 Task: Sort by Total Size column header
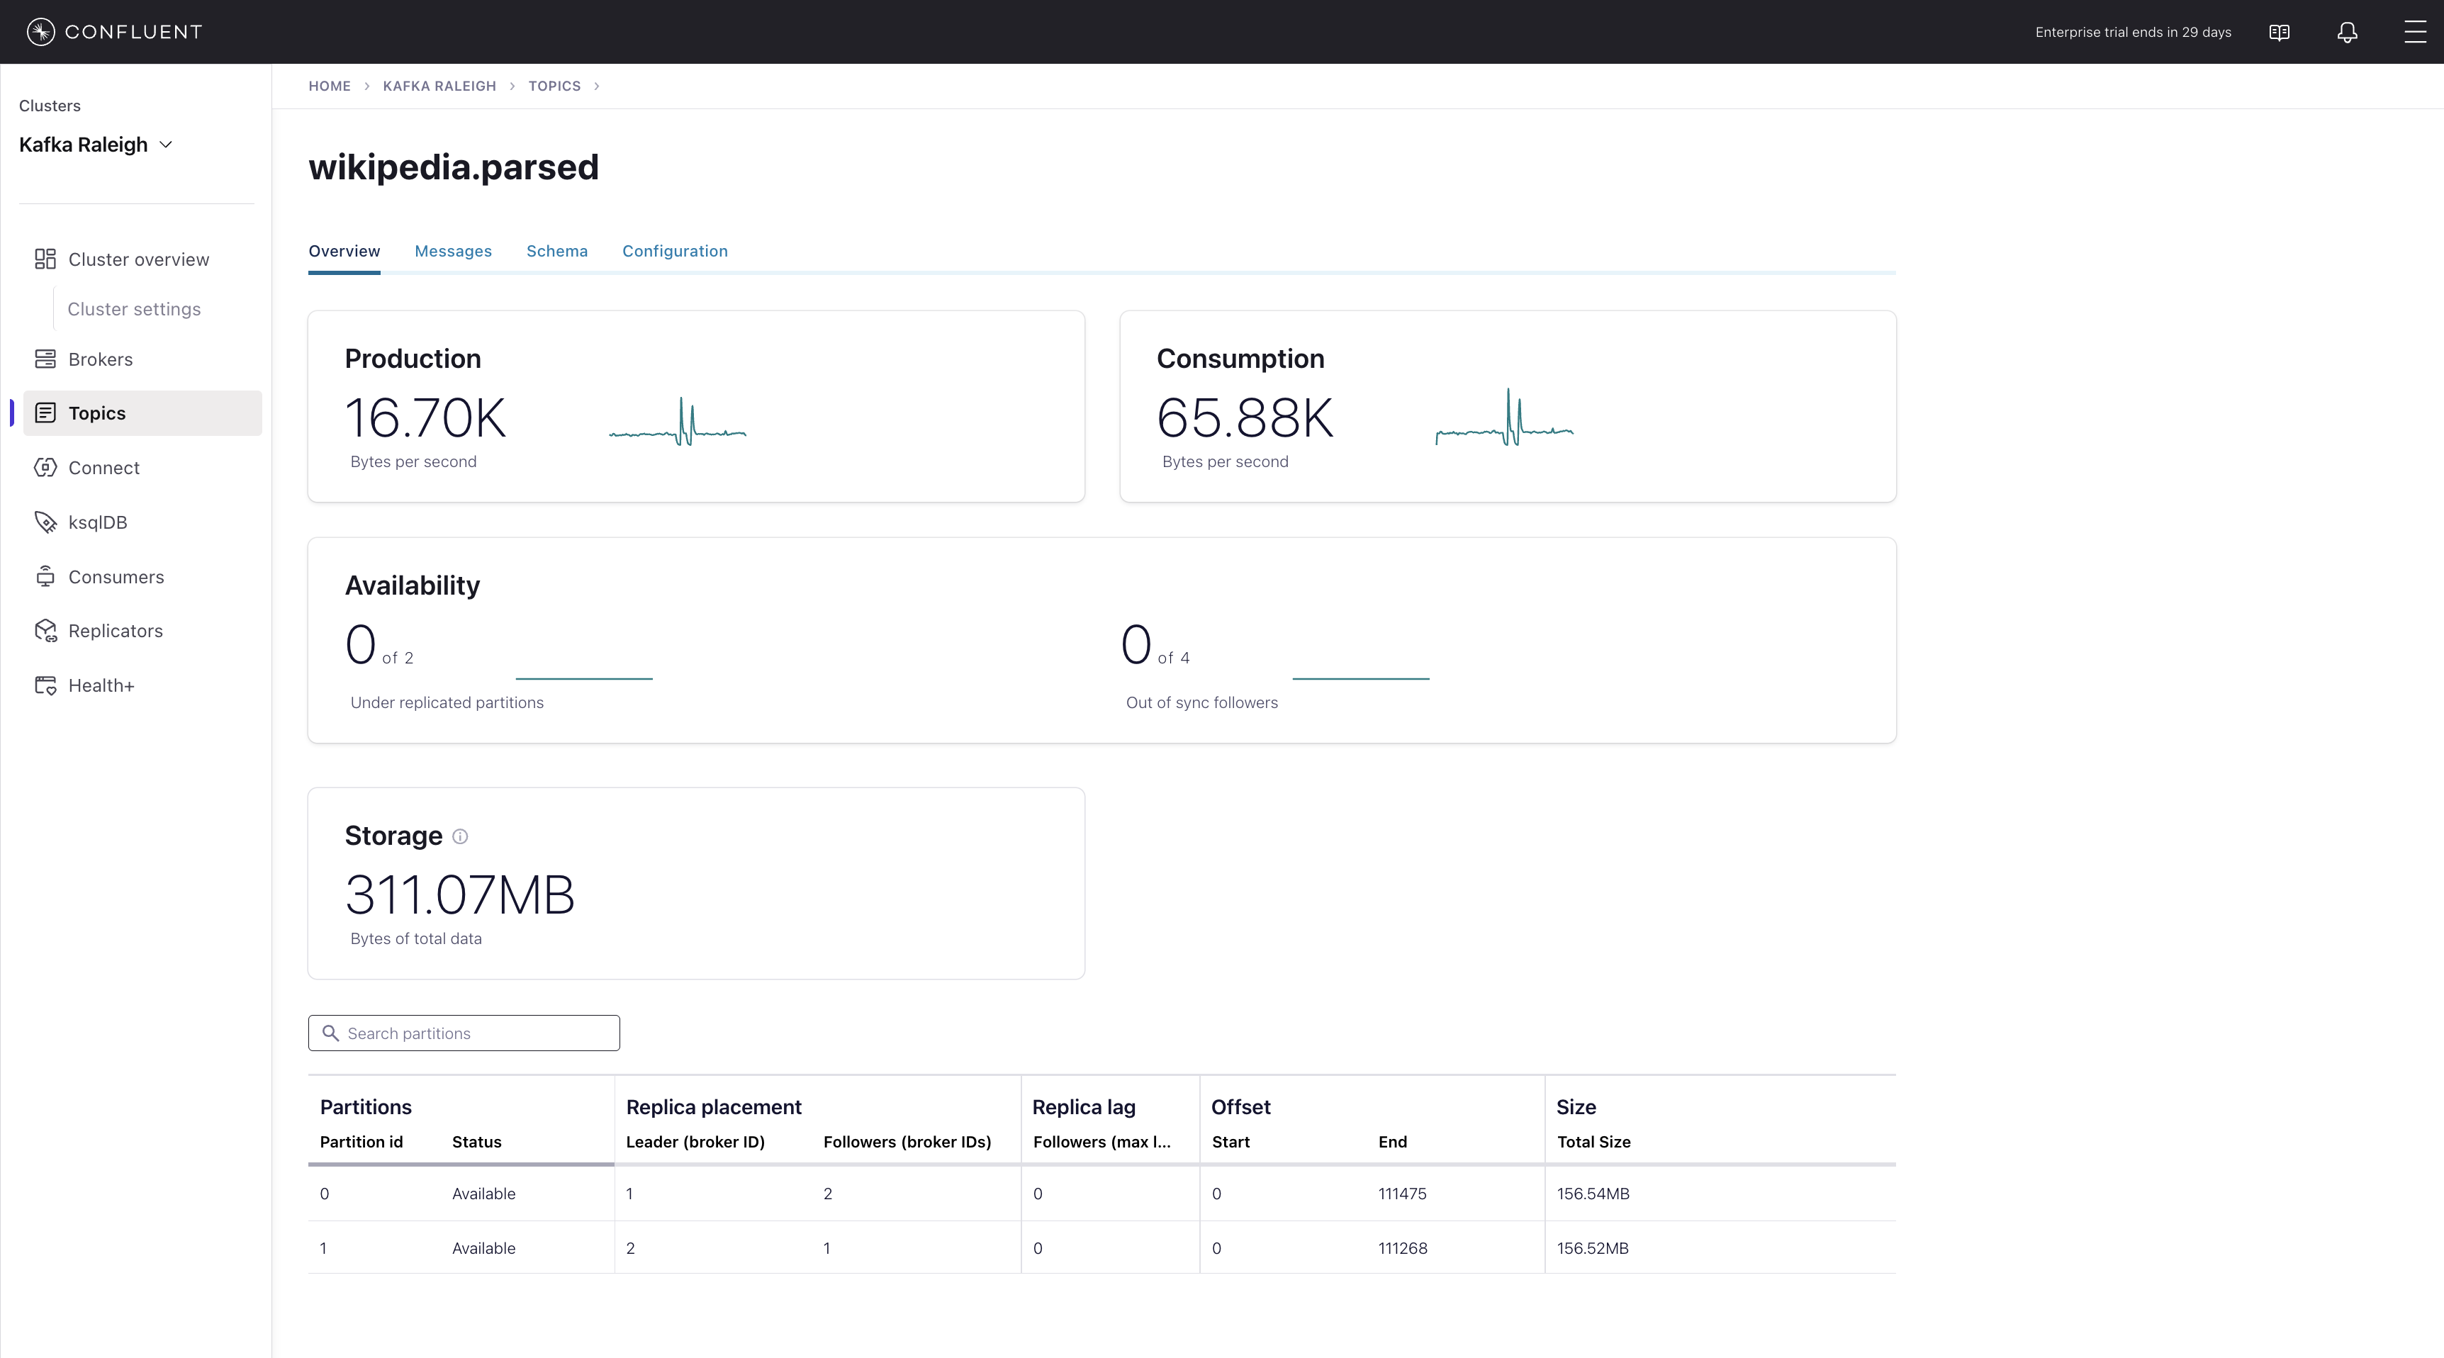(x=1593, y=1142)
